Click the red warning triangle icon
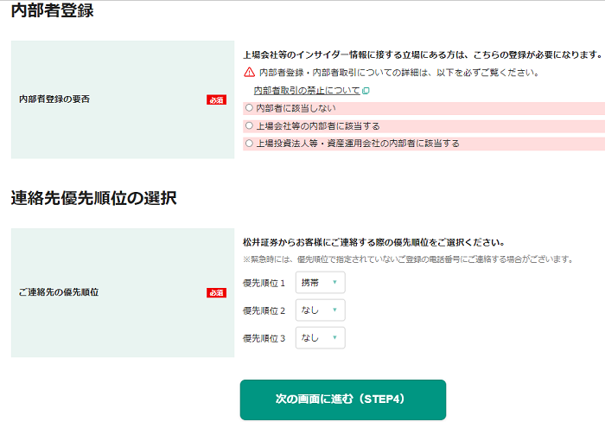Image resolution: width=605 pixels, height=422 pixels. point(250,72)
